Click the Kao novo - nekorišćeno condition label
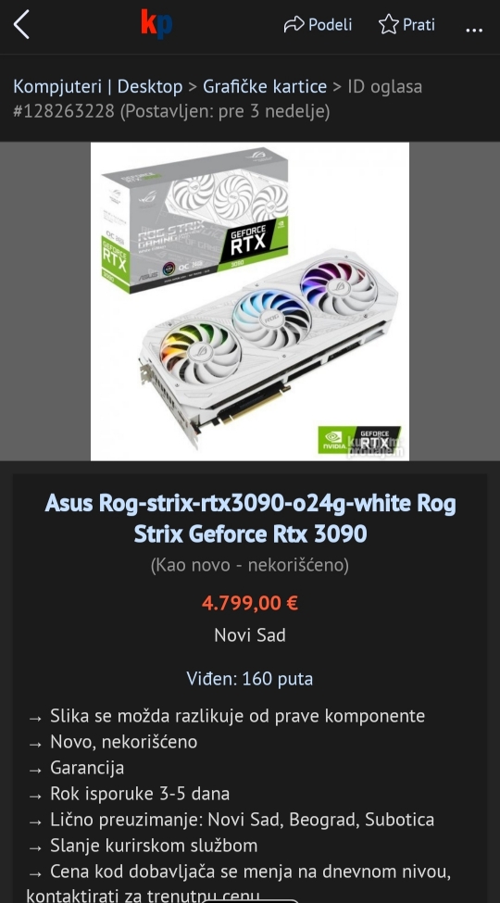The image size is (500, 903). point(250,566)
